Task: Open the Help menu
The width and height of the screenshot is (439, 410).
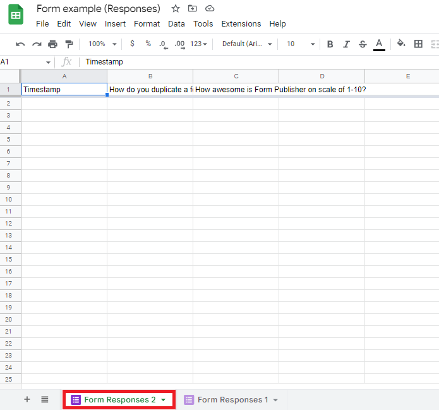Action: click(x=277, y=24)
